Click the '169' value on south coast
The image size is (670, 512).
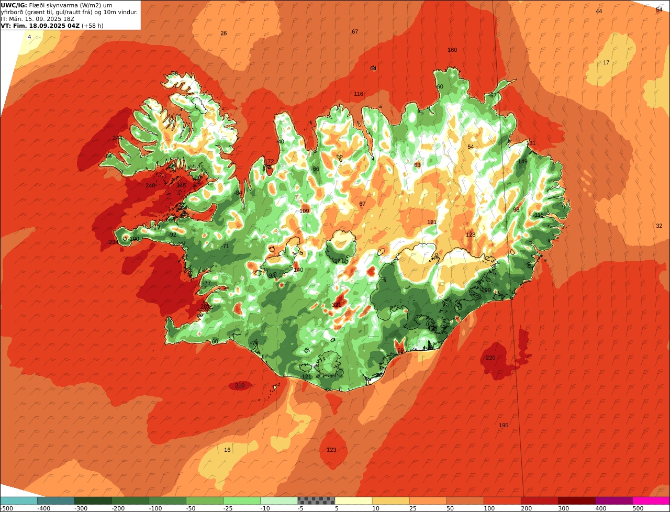click(x=399, y=351)
